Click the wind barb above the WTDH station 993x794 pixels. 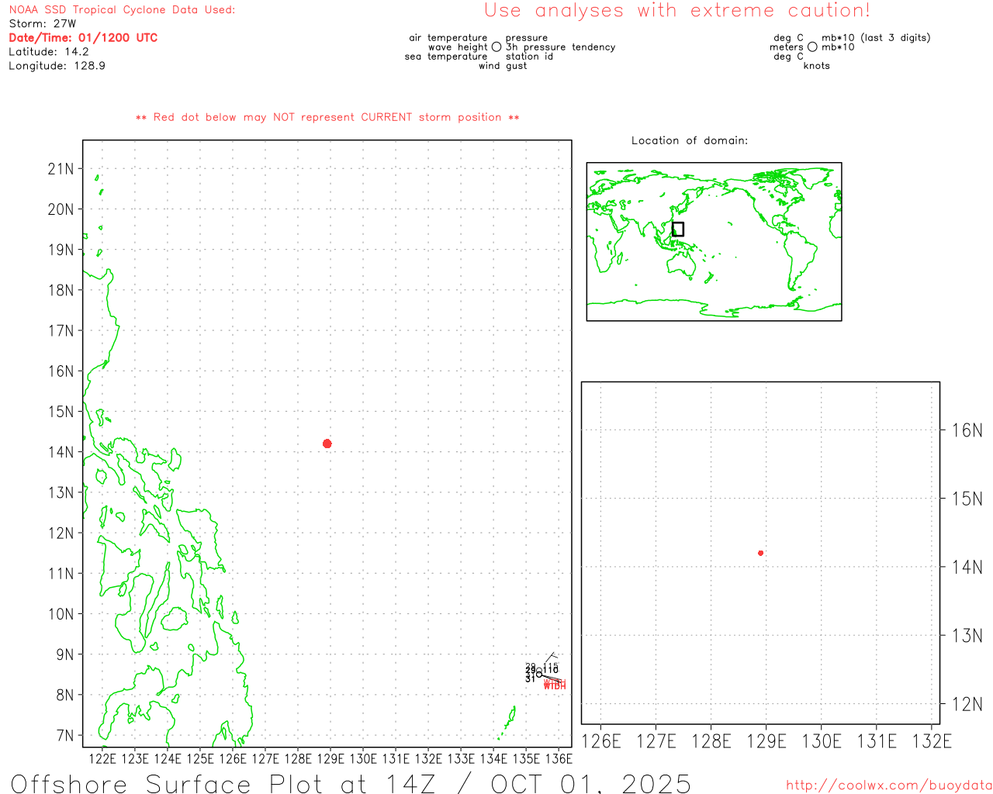550,658
